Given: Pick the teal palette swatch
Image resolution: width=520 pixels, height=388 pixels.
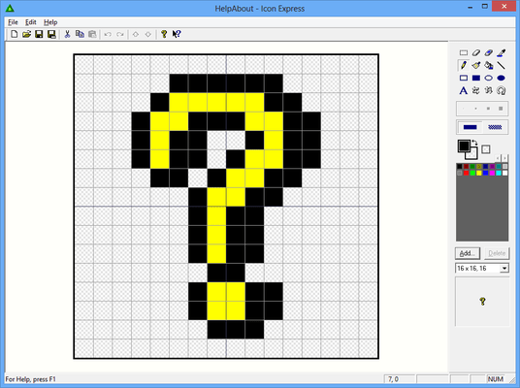Looking at the screenshot, I should pos(499,167).
